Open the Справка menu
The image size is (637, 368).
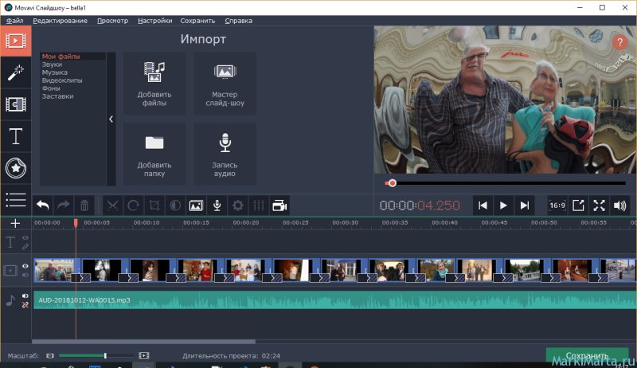(238, 21)
